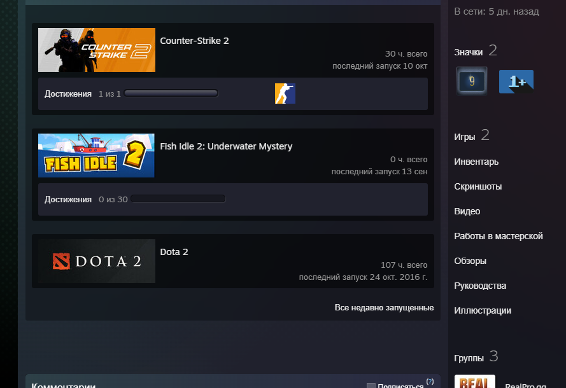Open the Fish Idle 2: Underwater Mystery title

226,146
